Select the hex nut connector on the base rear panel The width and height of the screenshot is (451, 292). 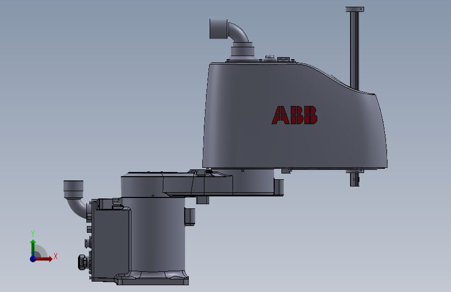tap(83, 262)
